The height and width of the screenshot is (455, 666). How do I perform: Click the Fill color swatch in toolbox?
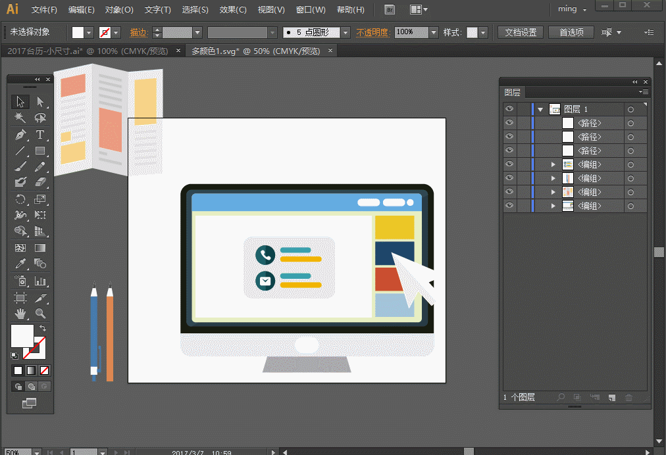tap(22, 336)
